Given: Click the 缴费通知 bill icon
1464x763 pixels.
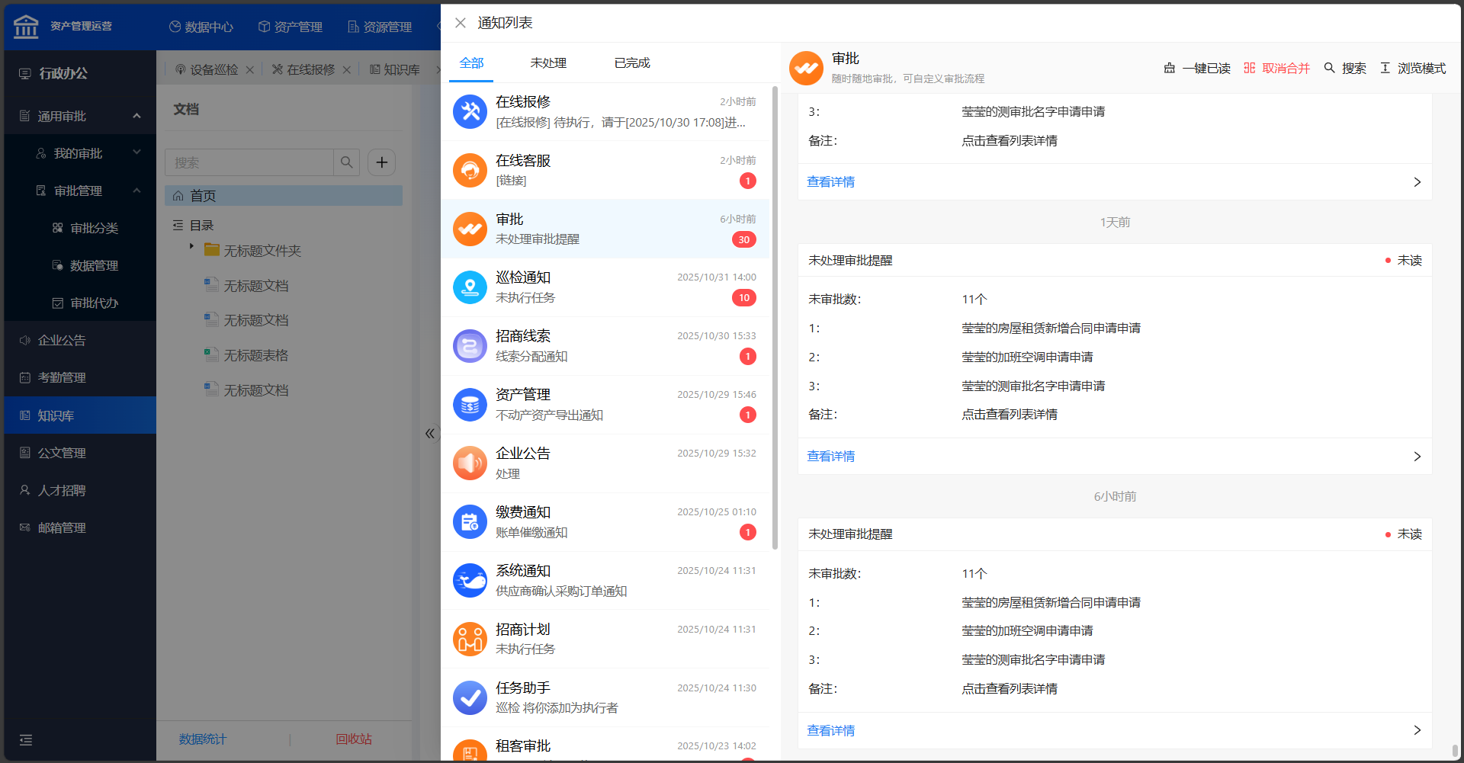Looking at the screenshot, I should pos(470,522).
